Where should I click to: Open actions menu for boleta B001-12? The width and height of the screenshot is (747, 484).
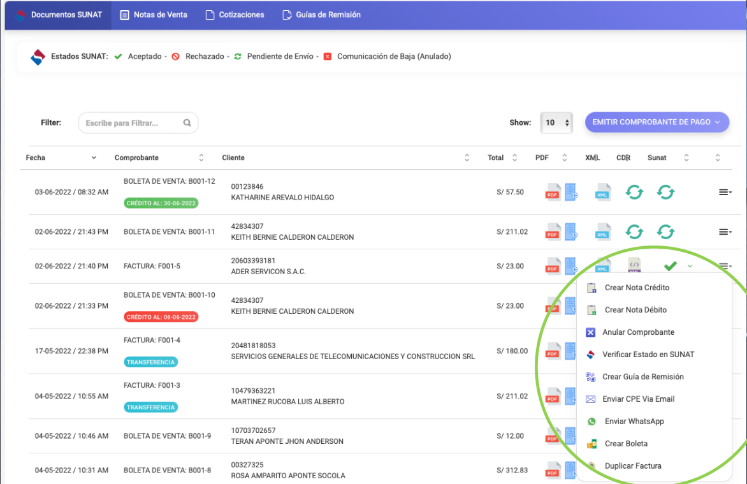click(725, 192)
